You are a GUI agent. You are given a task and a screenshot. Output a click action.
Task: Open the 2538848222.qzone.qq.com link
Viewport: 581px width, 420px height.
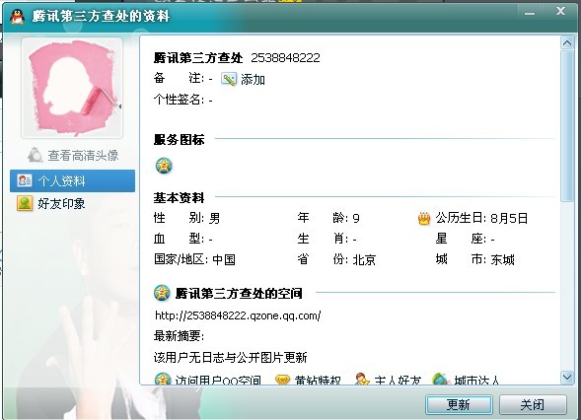tap(238, 315)
